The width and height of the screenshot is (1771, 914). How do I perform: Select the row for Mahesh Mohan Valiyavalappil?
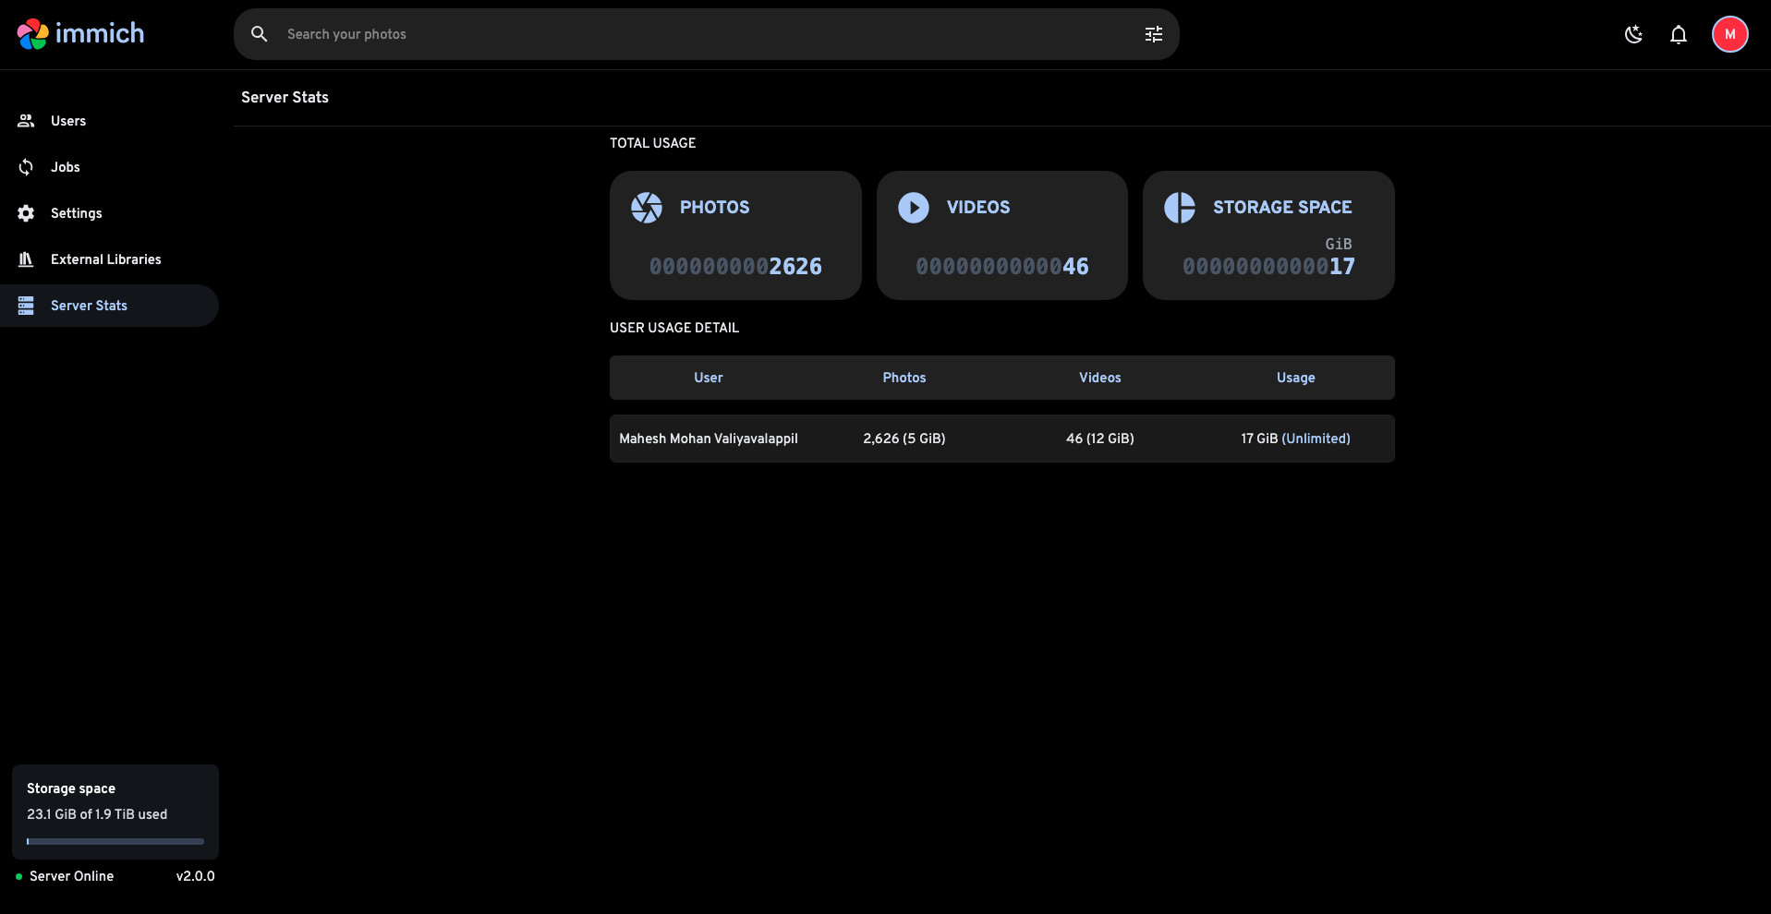click(708, 439)
